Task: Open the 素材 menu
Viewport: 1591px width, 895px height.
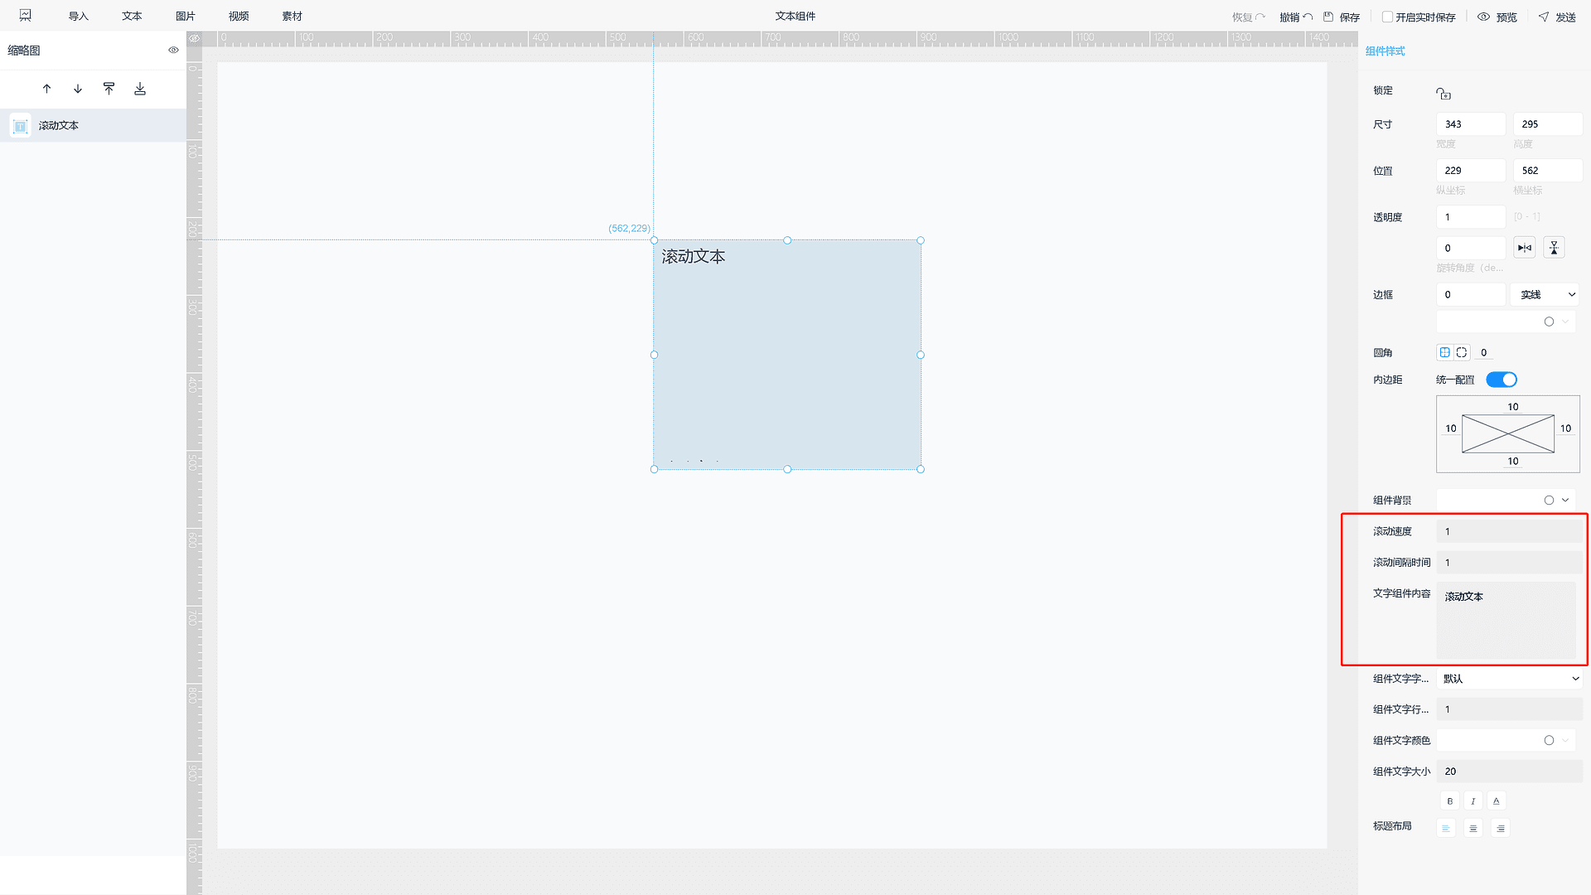Action: pos(293,17)
